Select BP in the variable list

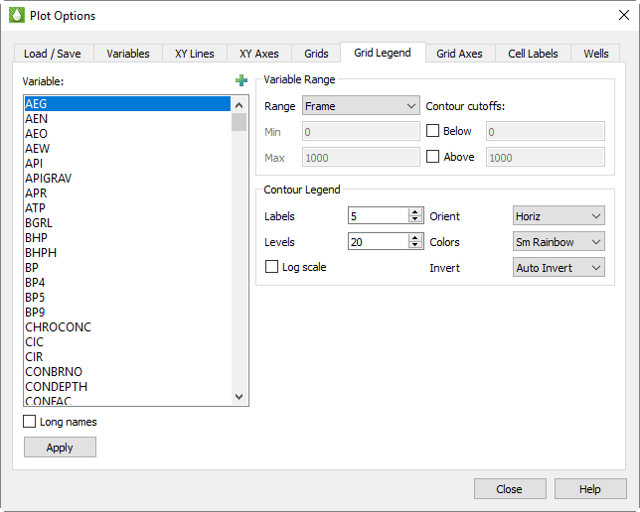[127, 268]
